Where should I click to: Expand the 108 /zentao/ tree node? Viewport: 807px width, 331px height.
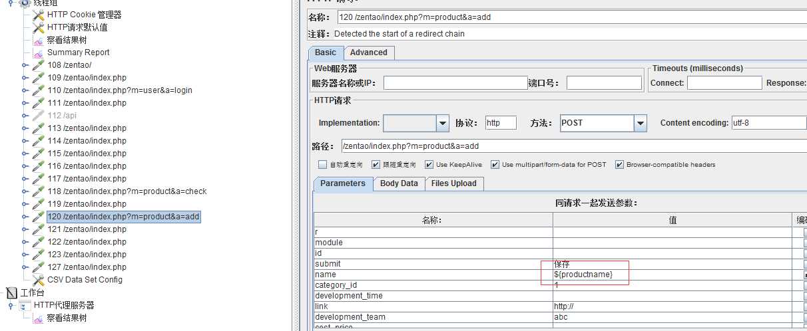click(x=25, y=65)
